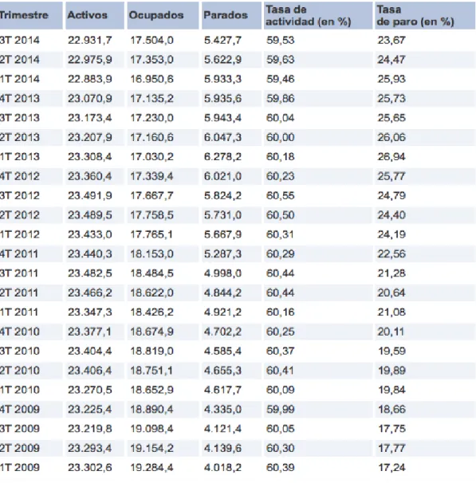Select Activos value 23.270,5
Viewport: 476px width, 483px height.
click(90, 390)
